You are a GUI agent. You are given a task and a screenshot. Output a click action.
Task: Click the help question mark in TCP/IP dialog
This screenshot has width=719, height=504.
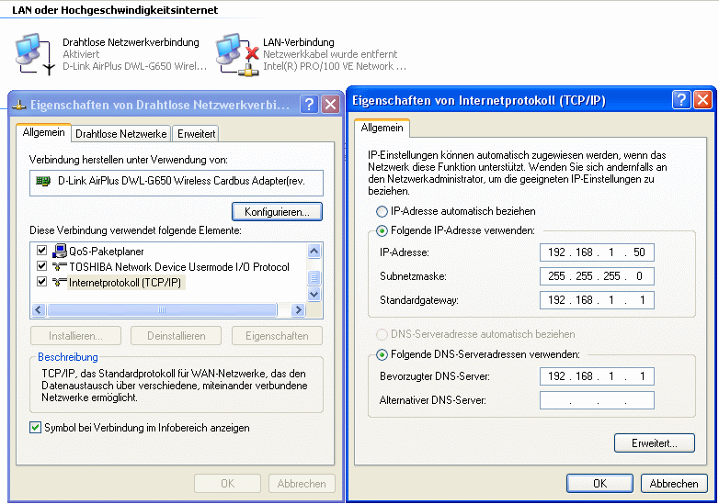(x=681, y=100)
